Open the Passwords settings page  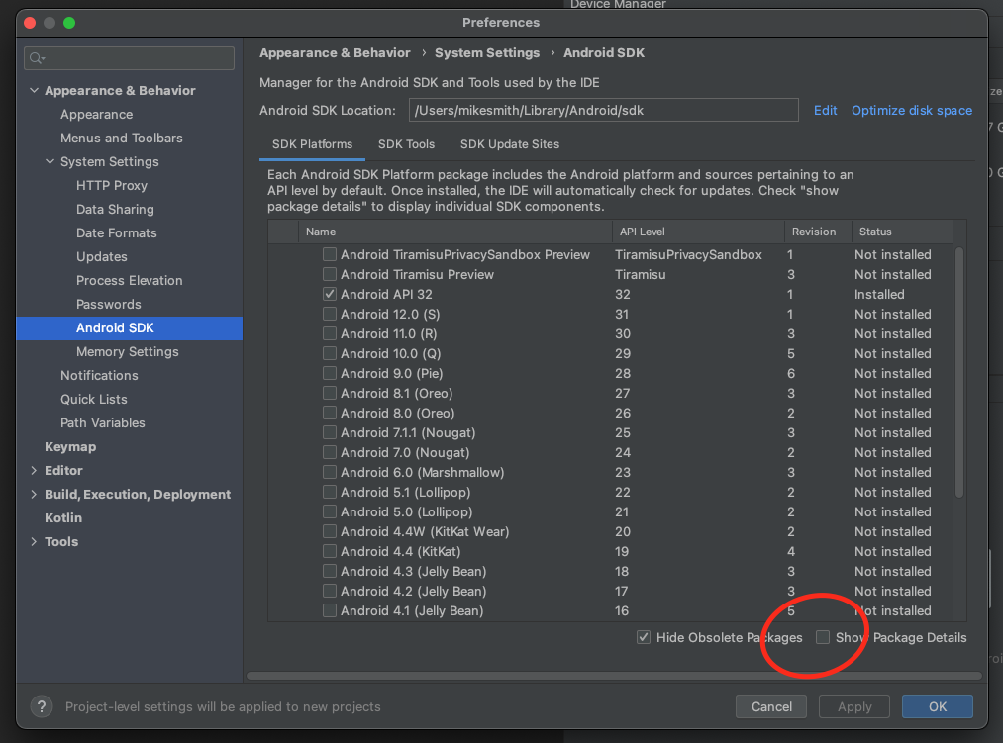[109, 305]
